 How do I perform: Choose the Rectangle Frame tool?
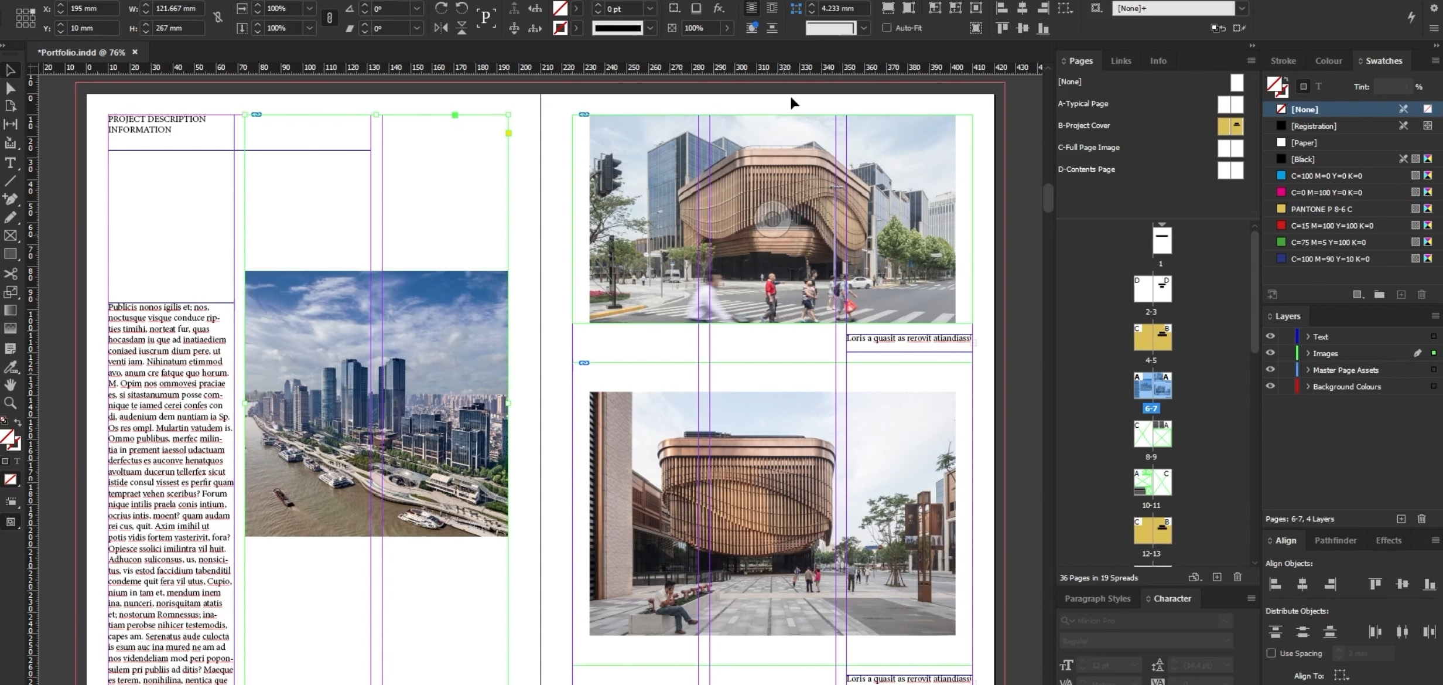pyautogui.click(x=10, y=236)
